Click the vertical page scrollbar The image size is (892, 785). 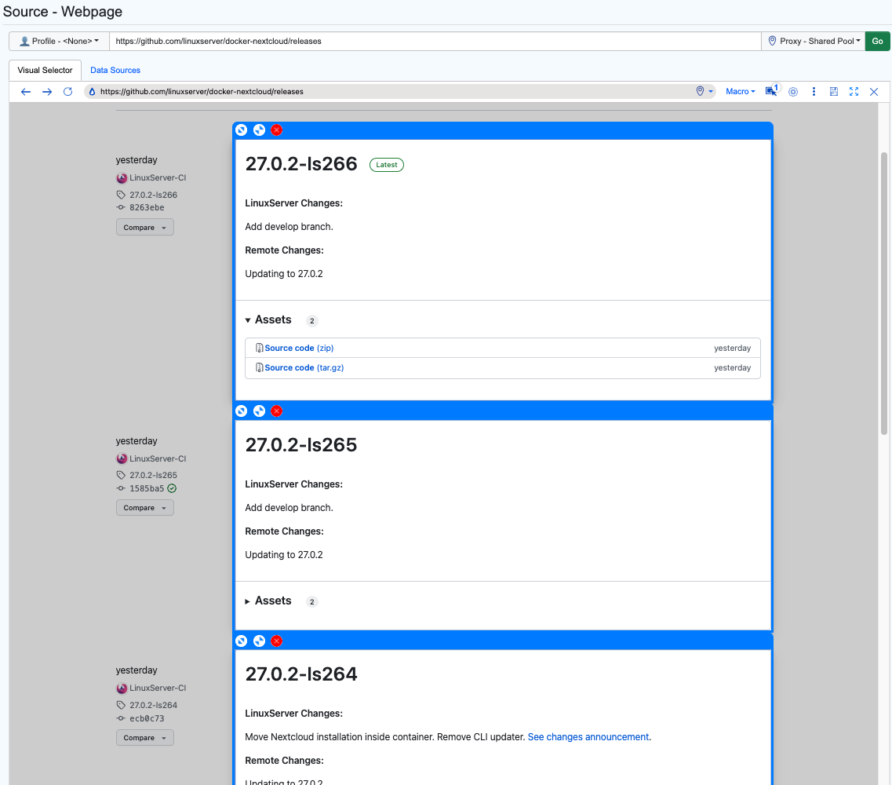pyautogui.click(x=884, y=293)
